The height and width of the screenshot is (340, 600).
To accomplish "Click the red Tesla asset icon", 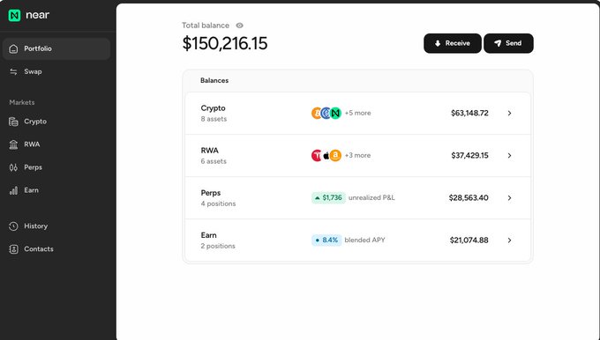I will (x=316, y=156).
